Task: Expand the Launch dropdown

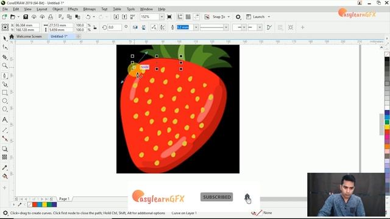Action: (x=269, y=17)
